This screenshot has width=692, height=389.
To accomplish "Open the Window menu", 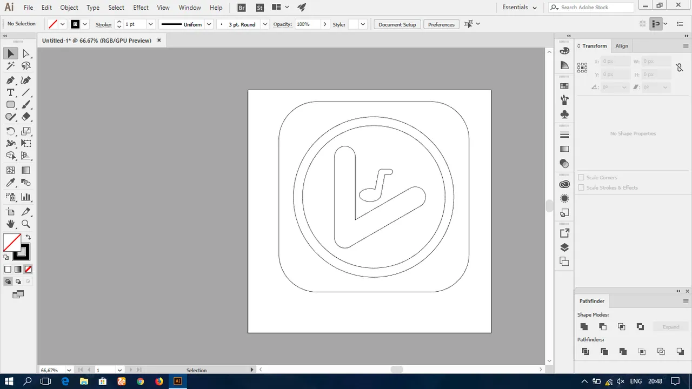I will pos(190,8).
